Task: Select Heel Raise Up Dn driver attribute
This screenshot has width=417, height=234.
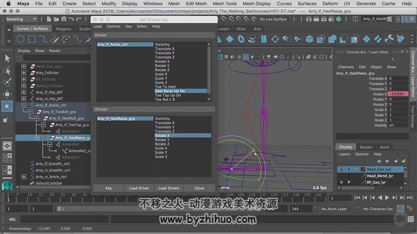Action: pos(181,91)
